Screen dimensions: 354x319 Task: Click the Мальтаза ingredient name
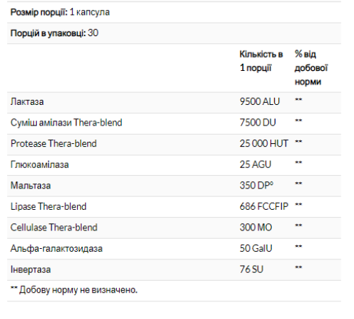click(x=30, y=186)
